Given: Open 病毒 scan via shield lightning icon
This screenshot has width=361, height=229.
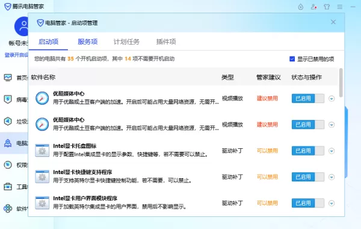Looking at the screenshot, I should (x=8, y=99).
